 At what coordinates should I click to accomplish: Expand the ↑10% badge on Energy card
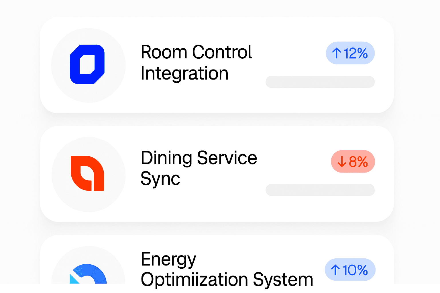click(x=350, y=270)
